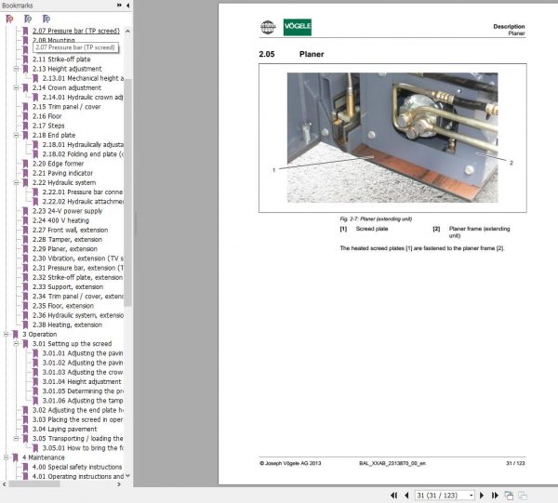Viewport: 558px width, 503px height.
Task: Open bookmark 2.17 Steps
Action: [48, 126]
